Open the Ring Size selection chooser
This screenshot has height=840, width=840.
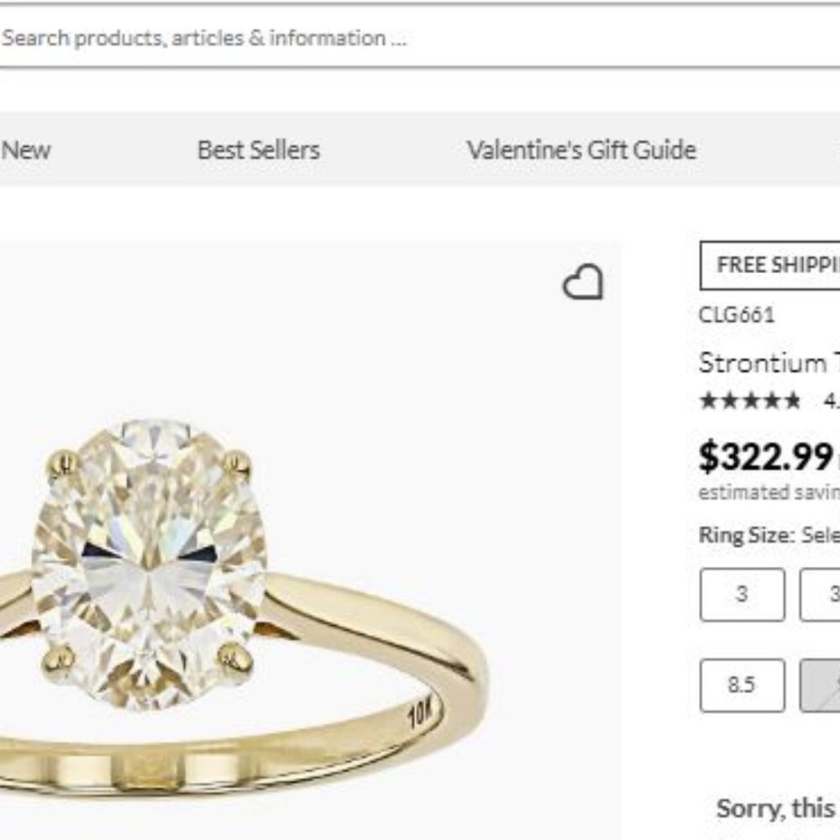[x=819, y=533]
